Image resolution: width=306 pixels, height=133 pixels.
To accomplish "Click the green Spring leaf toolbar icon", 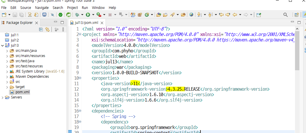I will pyautogui.click(x=68, y=15).
